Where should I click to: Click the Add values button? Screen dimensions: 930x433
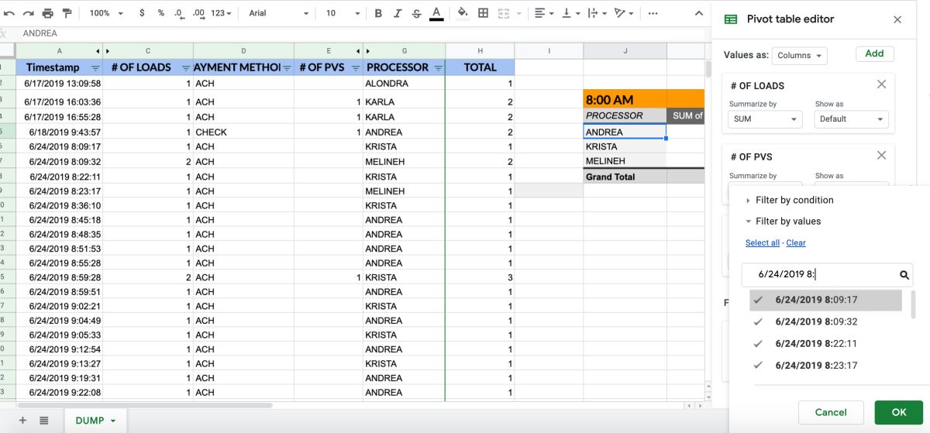click(874, 53)
